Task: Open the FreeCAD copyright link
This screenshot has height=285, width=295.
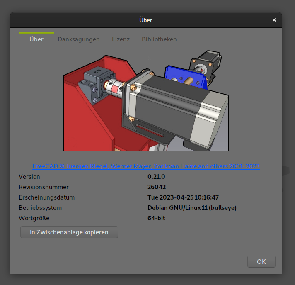Action: (x=146, y=166)
